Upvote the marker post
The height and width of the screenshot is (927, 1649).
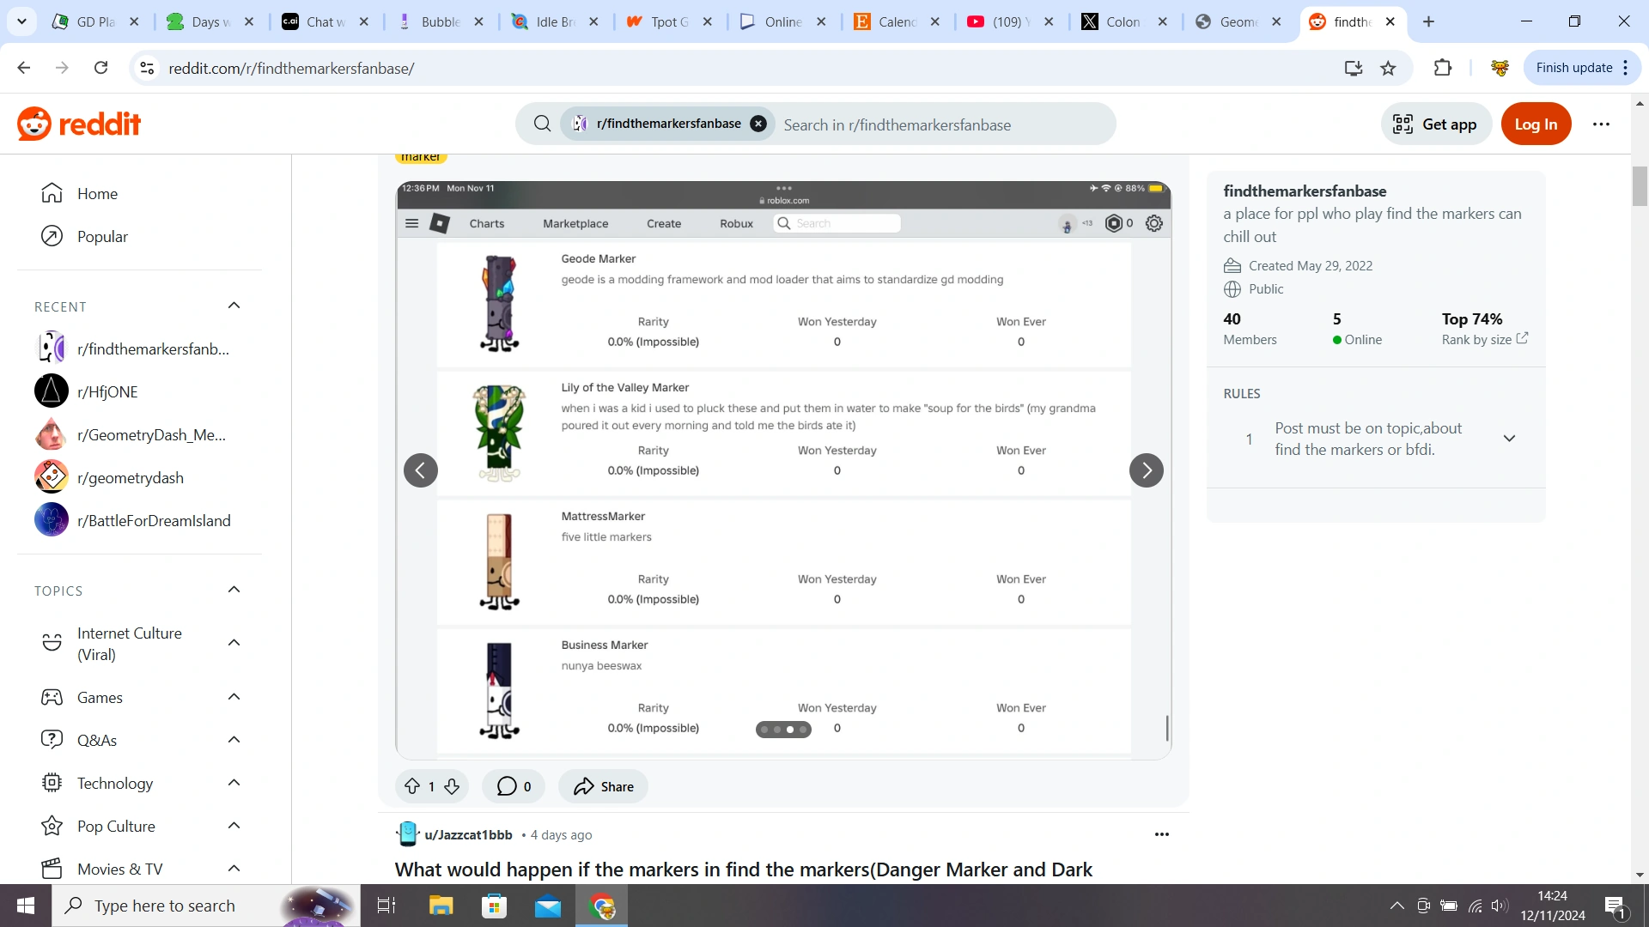(412, 786)
